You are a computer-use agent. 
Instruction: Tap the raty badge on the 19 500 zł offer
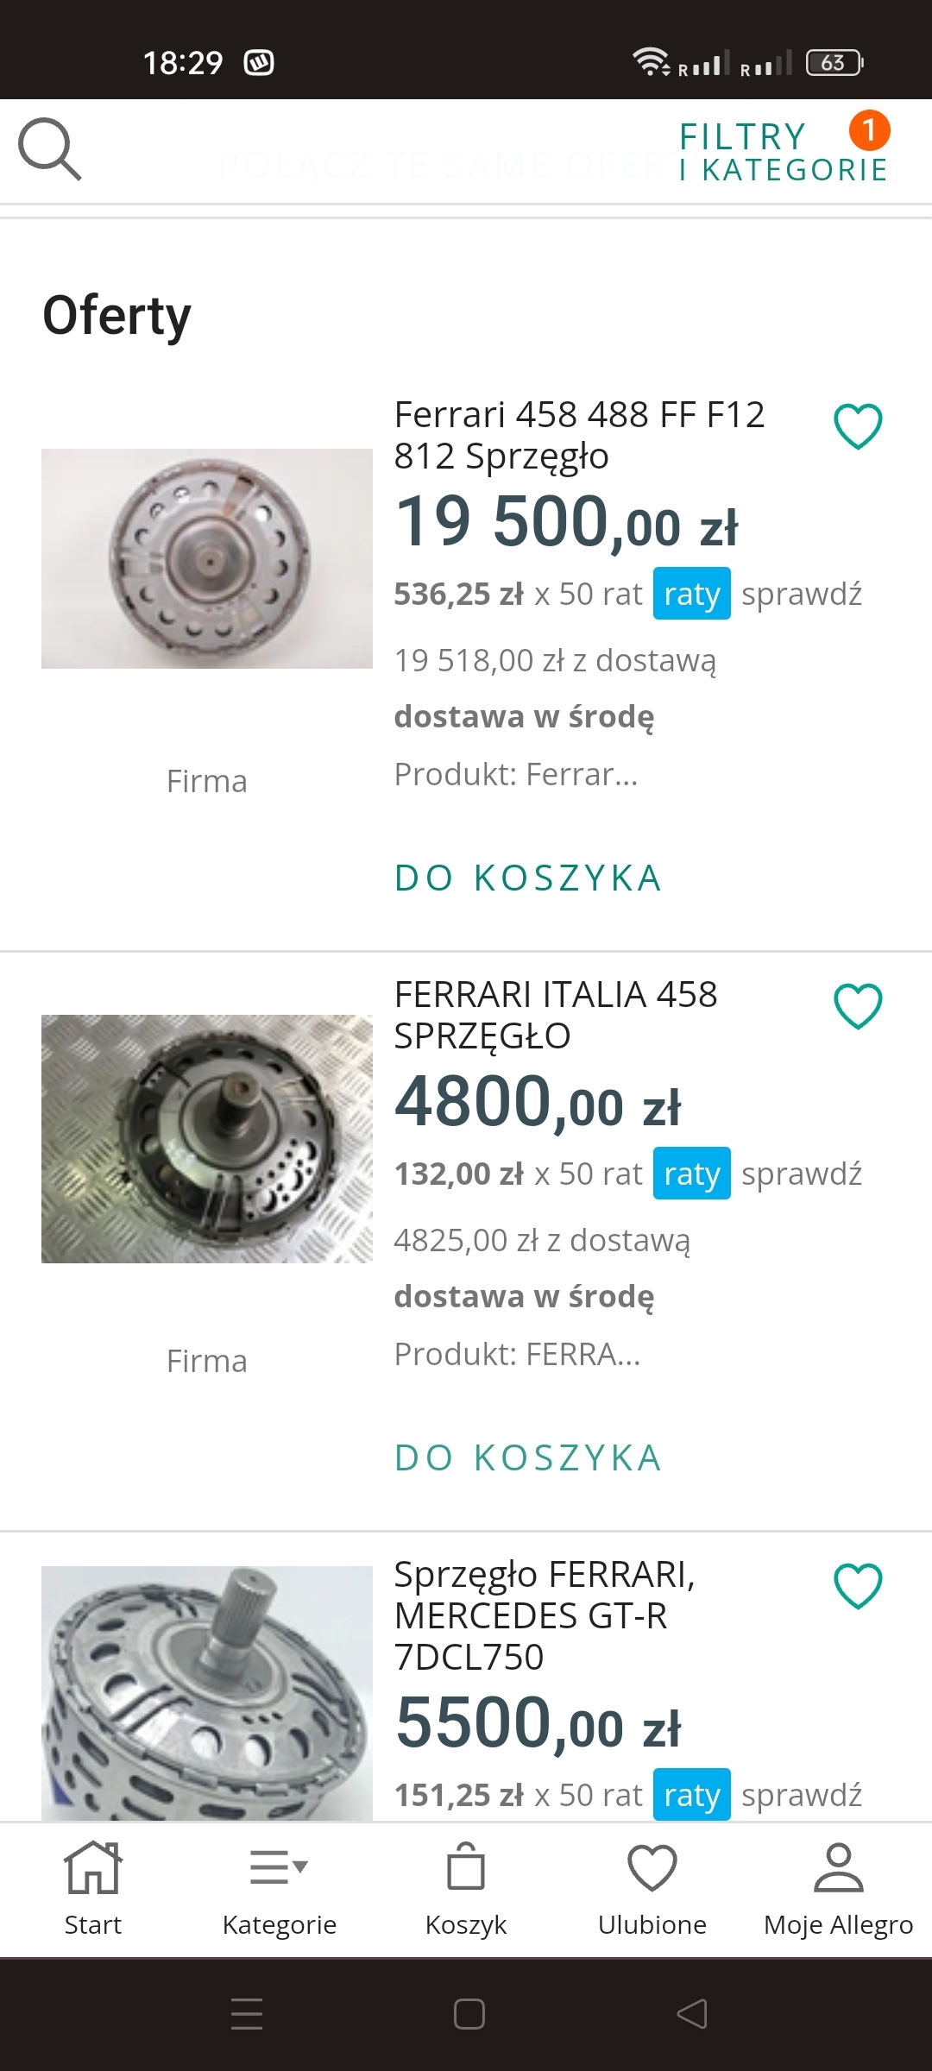[x=691, y=594]
